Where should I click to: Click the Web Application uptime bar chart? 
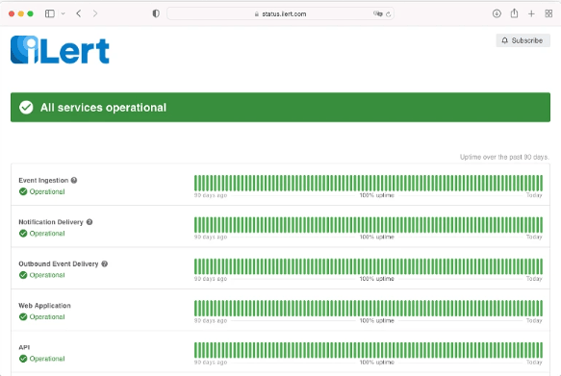pyautogui.click(x=369, y=308)
